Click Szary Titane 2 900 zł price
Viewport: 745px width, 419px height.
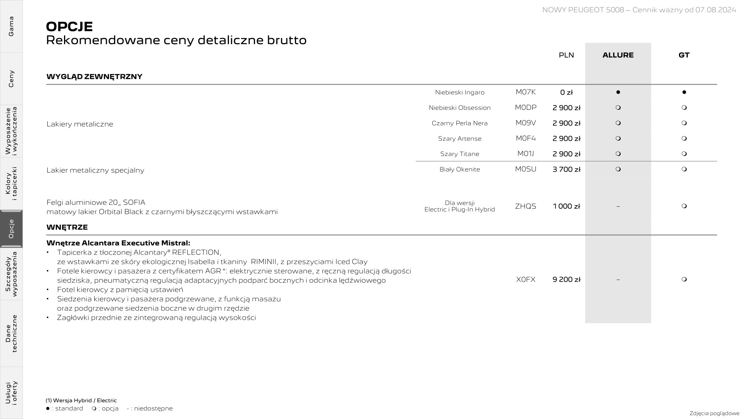coord(567,154)
